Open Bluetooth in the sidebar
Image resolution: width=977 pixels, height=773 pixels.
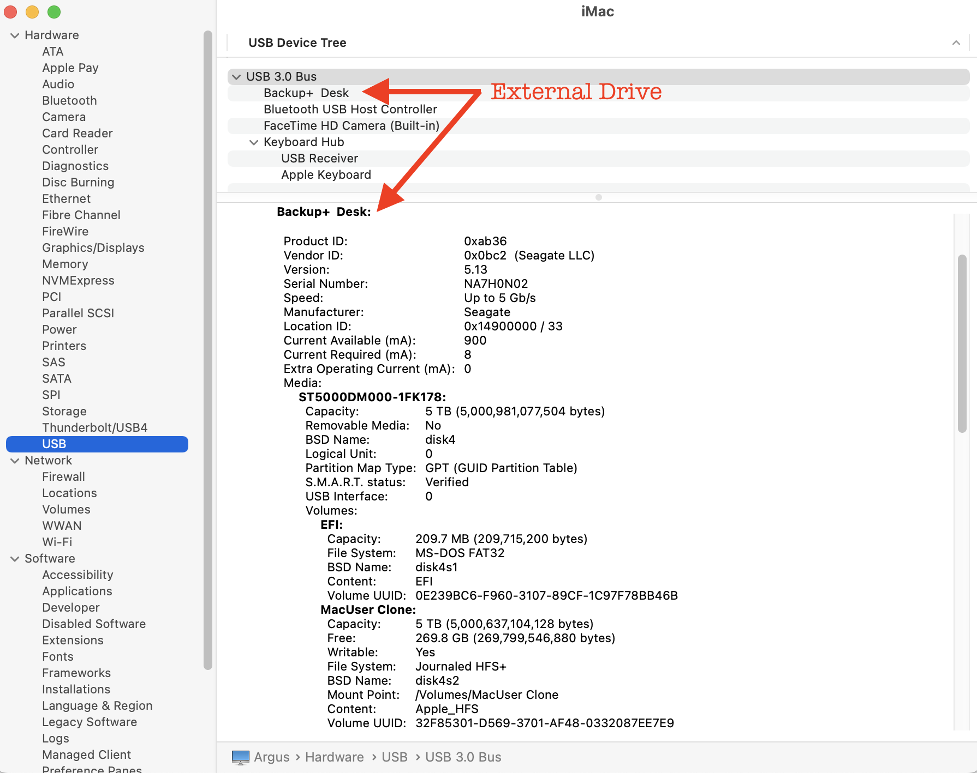[x=70, y=101]
